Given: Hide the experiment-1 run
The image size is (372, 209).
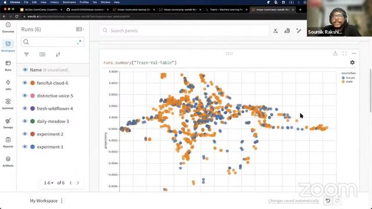Looking at the screenshot, I should [25, 147].
